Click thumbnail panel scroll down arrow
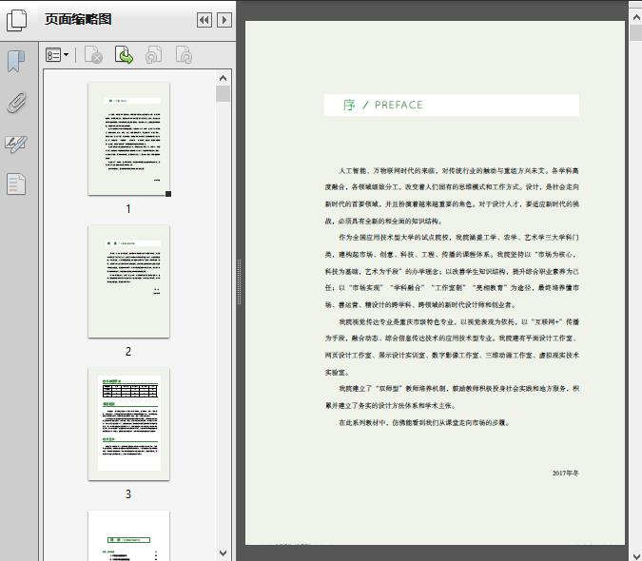642x561 pixels. click(224, 553)
